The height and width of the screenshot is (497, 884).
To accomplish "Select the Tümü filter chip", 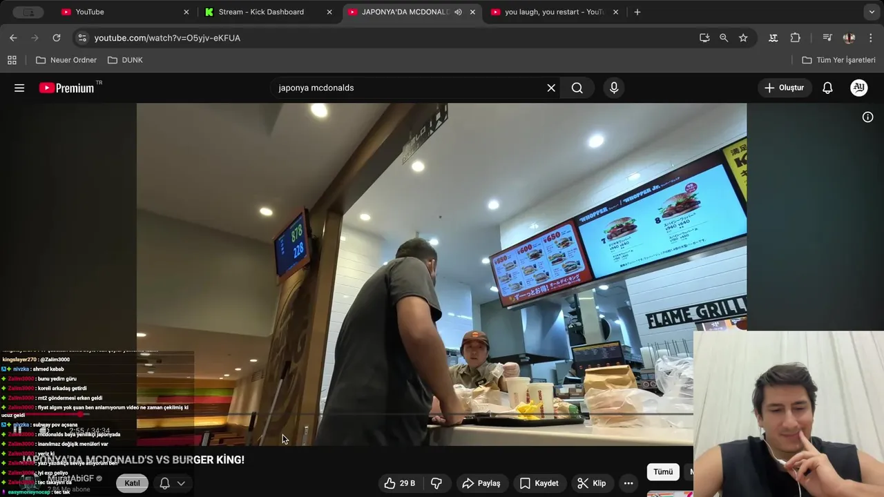I will click(663, 472).
